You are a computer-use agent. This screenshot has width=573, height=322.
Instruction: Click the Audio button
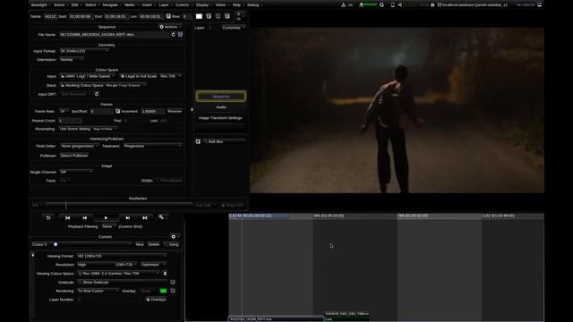pos(221,107)
